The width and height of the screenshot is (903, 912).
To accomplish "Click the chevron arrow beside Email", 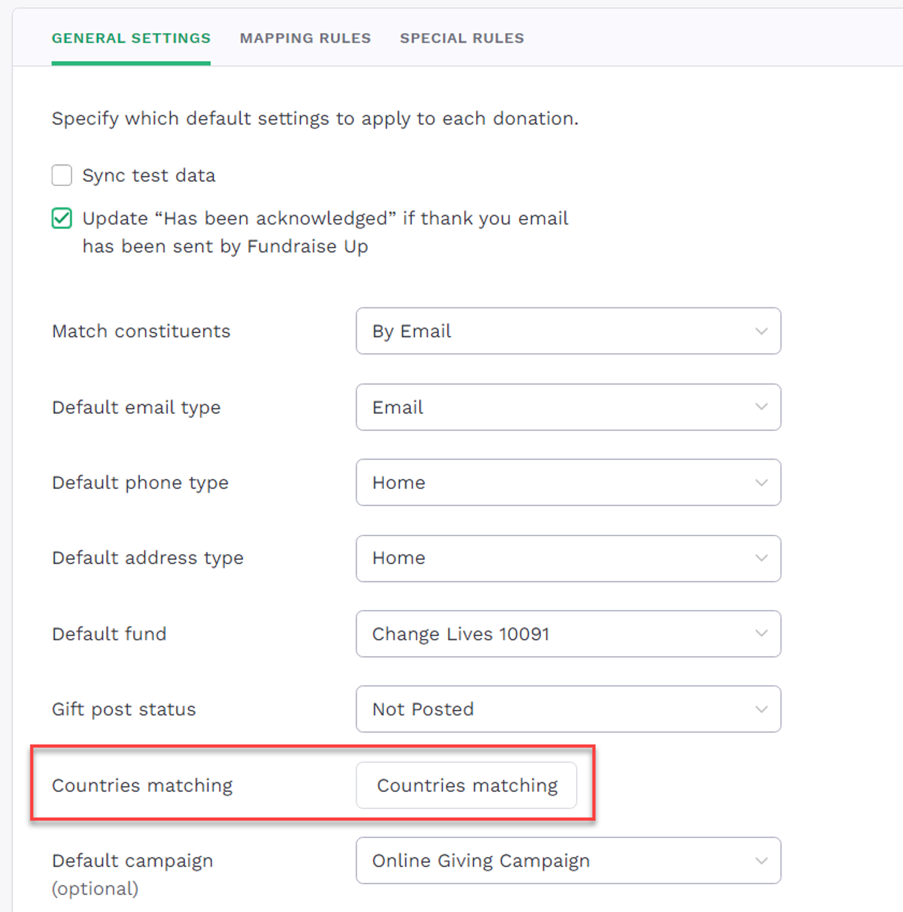I will [762, 407].
